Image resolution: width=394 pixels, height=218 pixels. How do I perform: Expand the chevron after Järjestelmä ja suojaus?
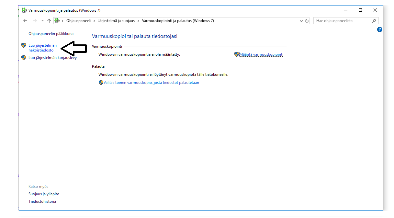tap(139, 21)
